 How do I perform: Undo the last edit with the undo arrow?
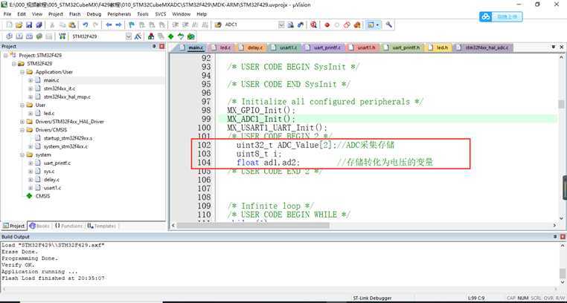pyautogui.click(x=86, y=25)
